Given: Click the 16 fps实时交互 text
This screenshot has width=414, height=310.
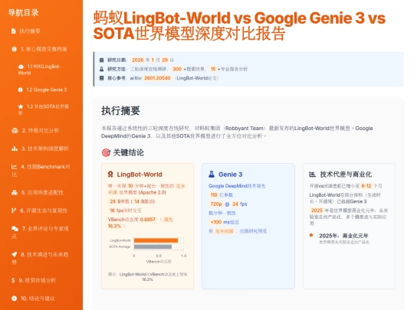Looking at the screenshot, I should [125, 210].
